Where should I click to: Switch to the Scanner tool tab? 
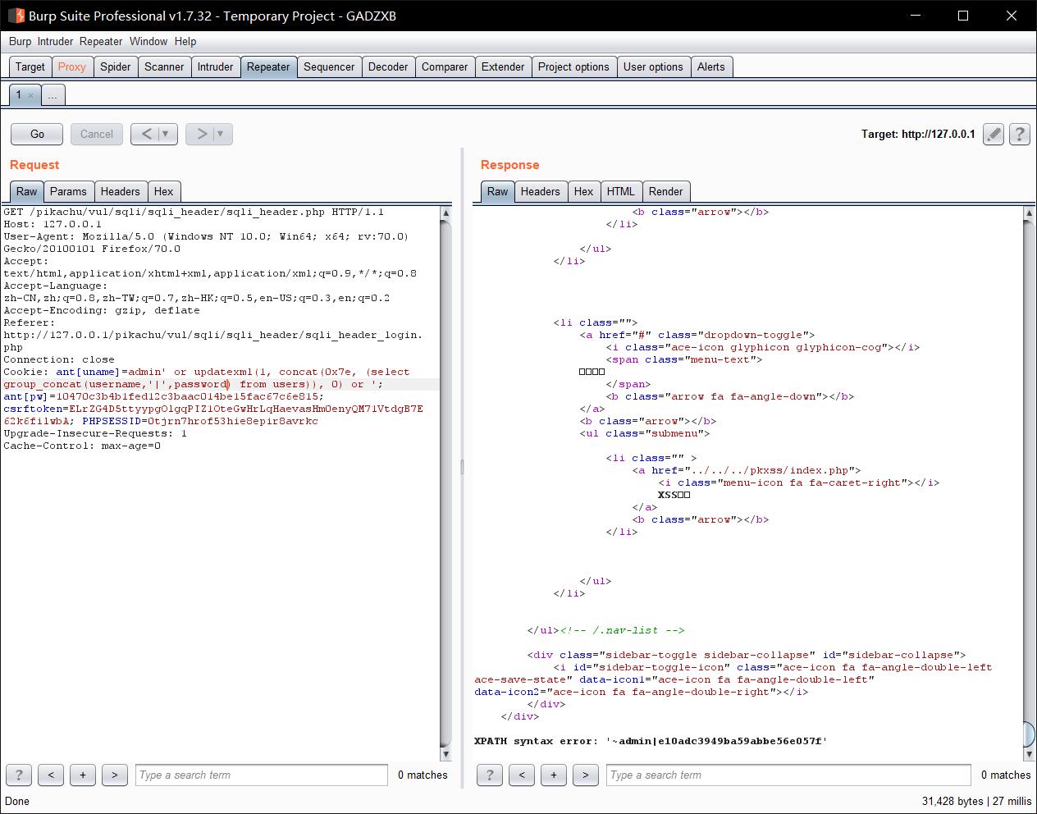(164, 67)
